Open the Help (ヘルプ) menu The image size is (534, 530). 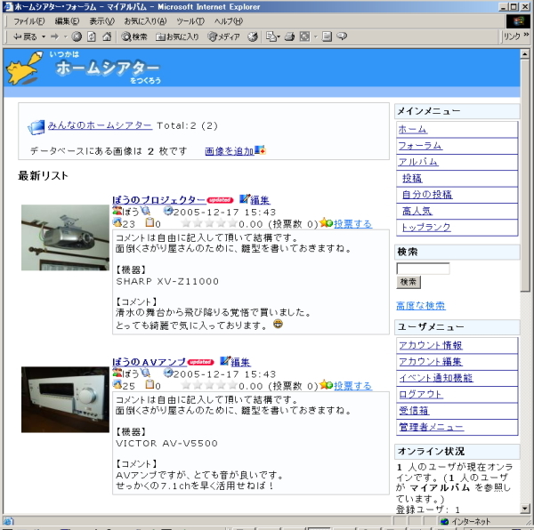click(228, 21)
